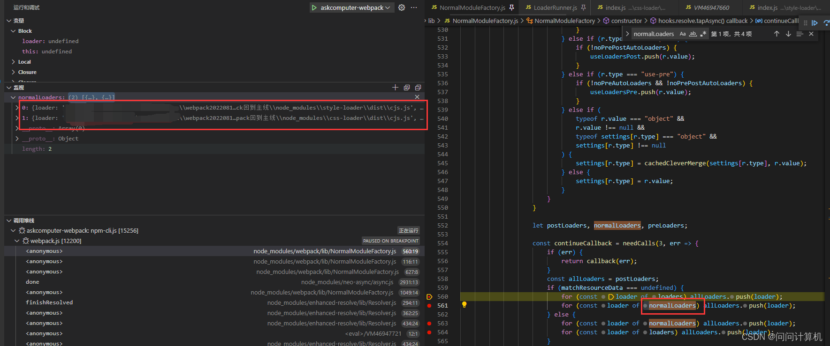Step over in the debug toolbar
The height and width of the screenshot is (346, 830).
pos(826,22)
